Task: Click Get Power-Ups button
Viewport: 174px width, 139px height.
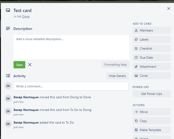Action: coord(152,94)
